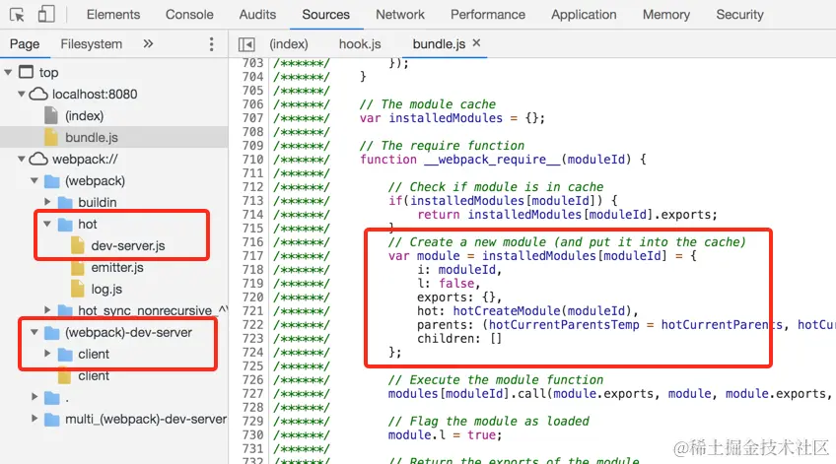This screenshot has width=836, height=464.
Task: Expand the multi_(webpack)-dev-server folder
Action: (35, 419)
